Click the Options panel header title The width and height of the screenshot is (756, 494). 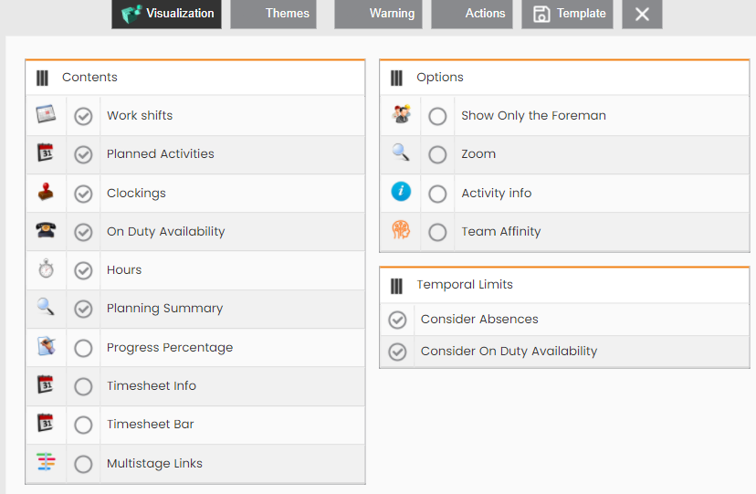point(440,77)
